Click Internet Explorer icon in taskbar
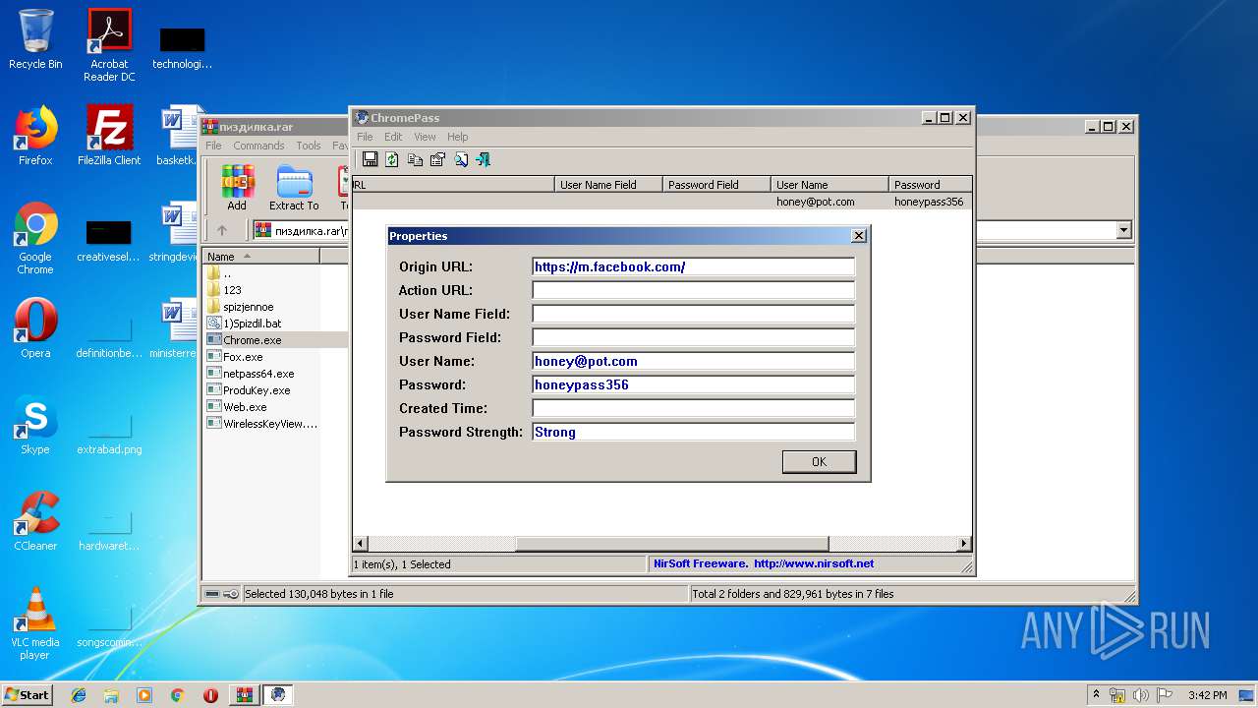 tap(79, 695)
